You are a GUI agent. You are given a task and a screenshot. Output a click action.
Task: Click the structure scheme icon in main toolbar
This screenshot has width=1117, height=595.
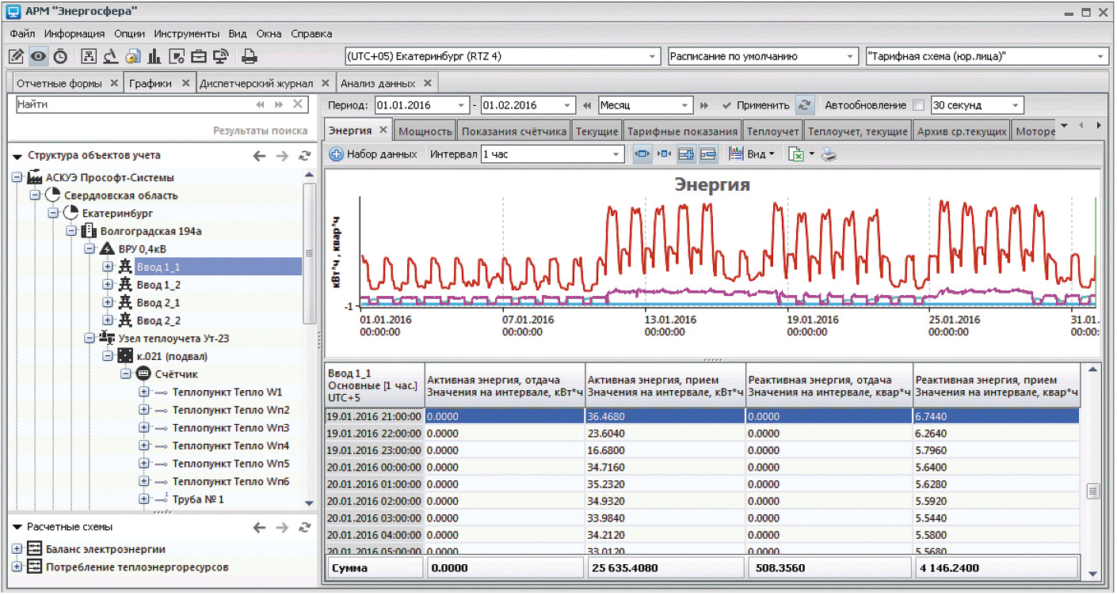click(x=89, y=56)
